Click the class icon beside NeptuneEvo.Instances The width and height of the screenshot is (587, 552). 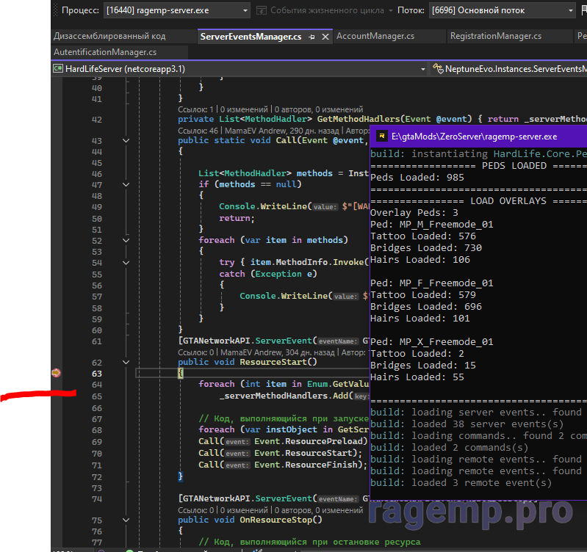click(x=439, y=68)
